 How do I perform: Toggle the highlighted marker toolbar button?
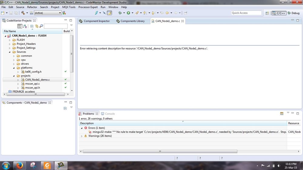coord(109,13)
